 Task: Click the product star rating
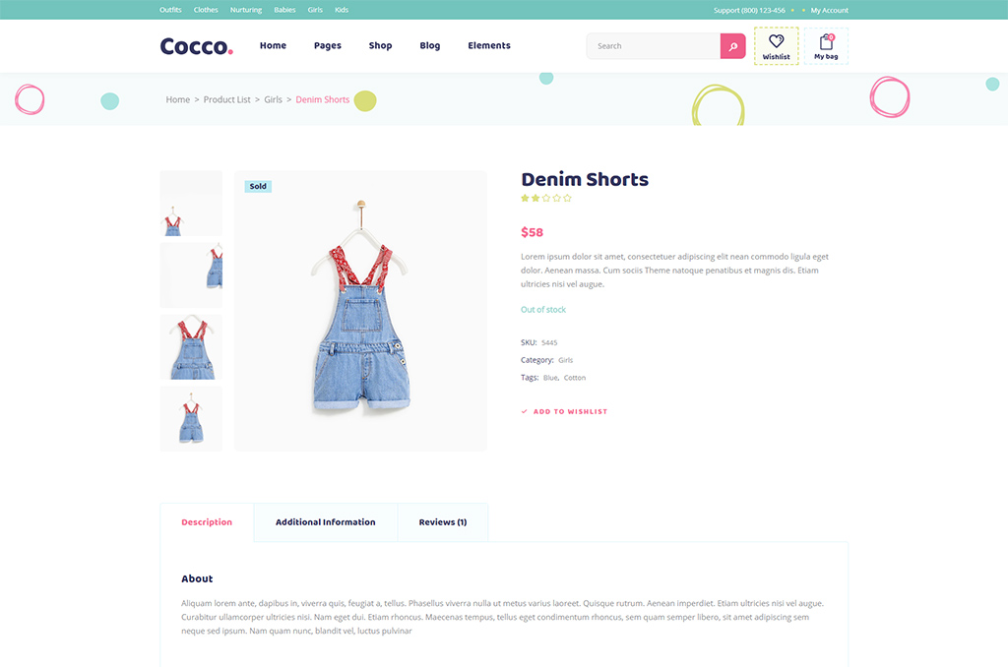pyautogui.click(x=545, y=198)
